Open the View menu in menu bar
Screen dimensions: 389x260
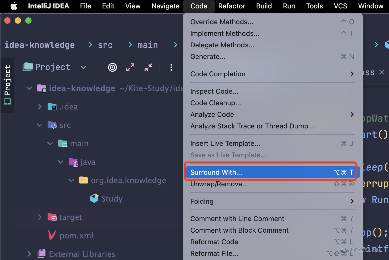pyautogui.click(x=133, y=6)
